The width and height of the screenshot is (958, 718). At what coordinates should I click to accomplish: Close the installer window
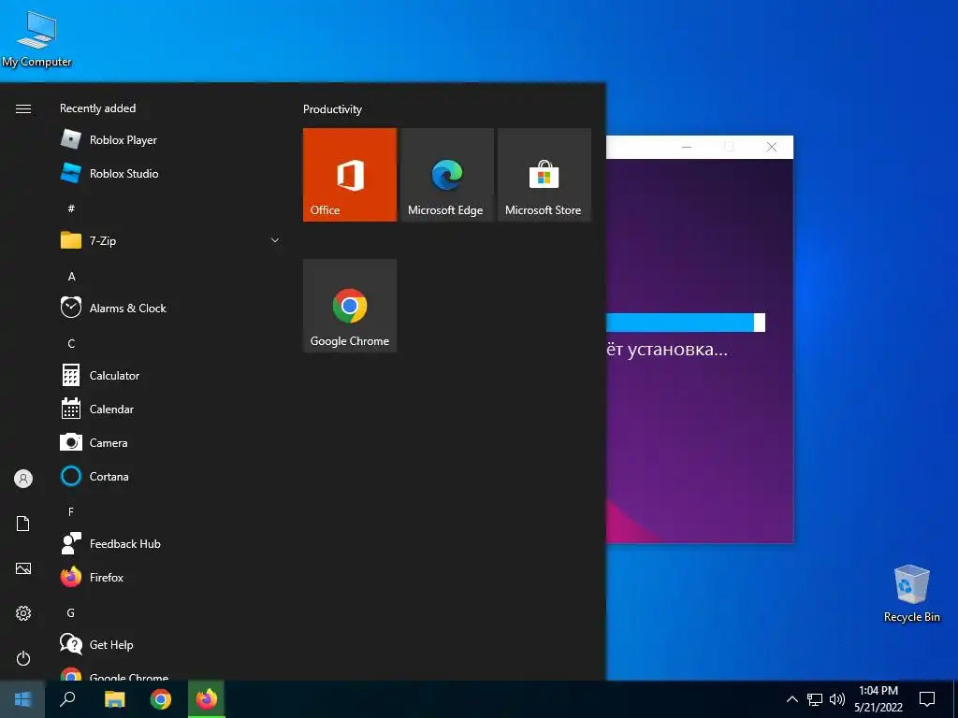772,147
